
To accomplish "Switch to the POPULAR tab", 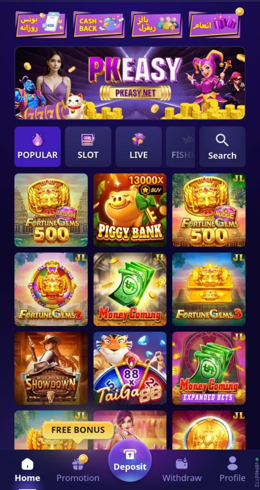I will tap(37, 146).
